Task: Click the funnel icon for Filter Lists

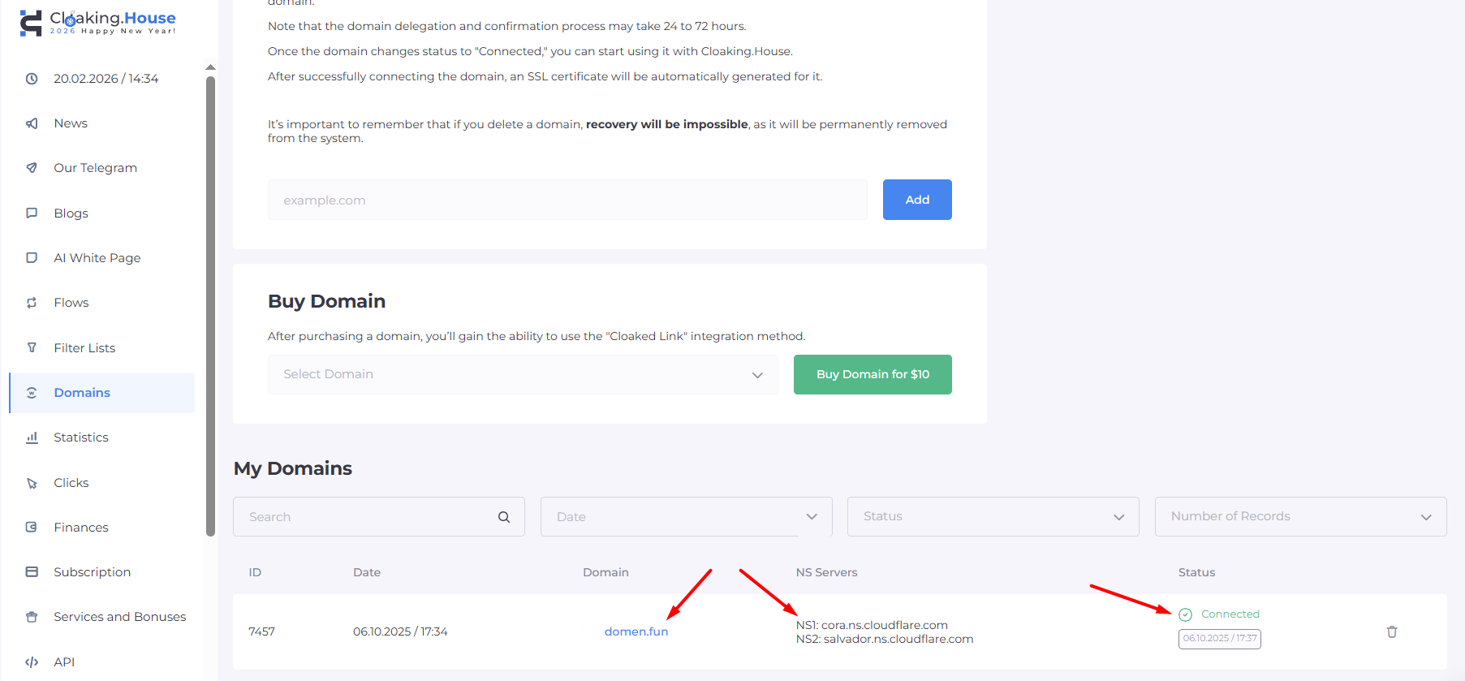Action: click(32, 347)
